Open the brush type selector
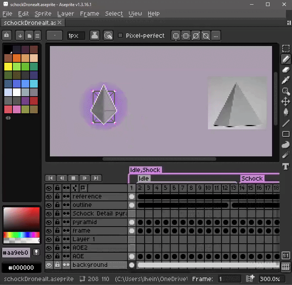The width and height of the screenshot is (292, 285). 55,36
